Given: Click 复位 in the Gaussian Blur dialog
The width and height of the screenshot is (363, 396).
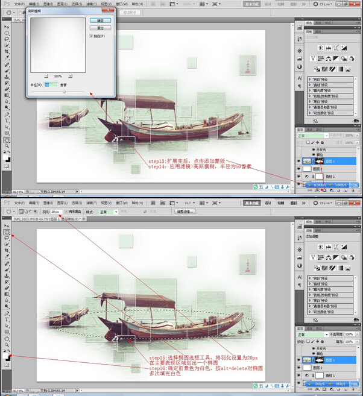Looking at the screenshot, I should pyautogui.click(x=100, y=28).
